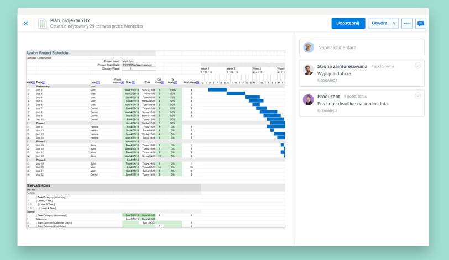Click the Napisz komentarz input field

tap(362, 47)
